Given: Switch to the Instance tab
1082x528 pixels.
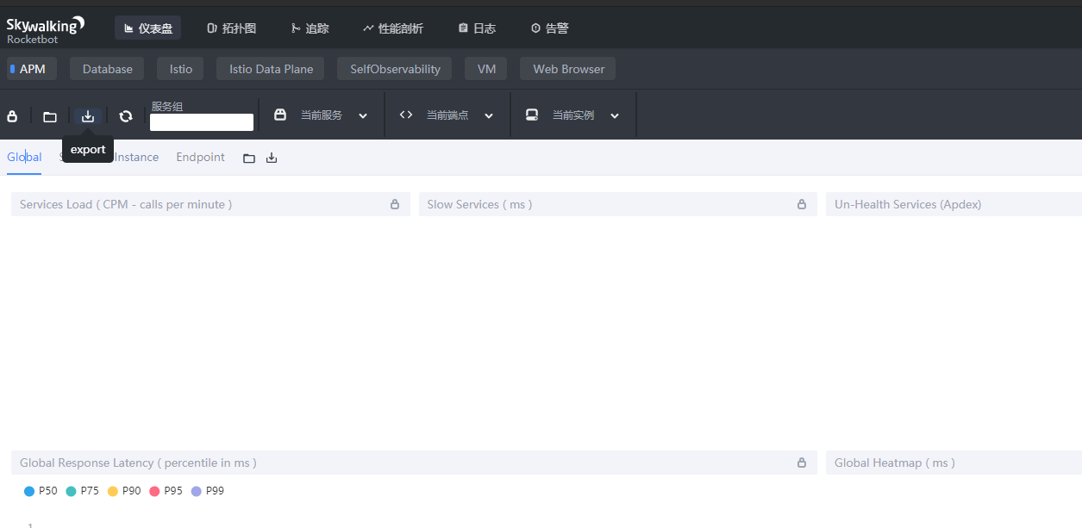Looking at the screenshot, I should [x=137, y=157].
